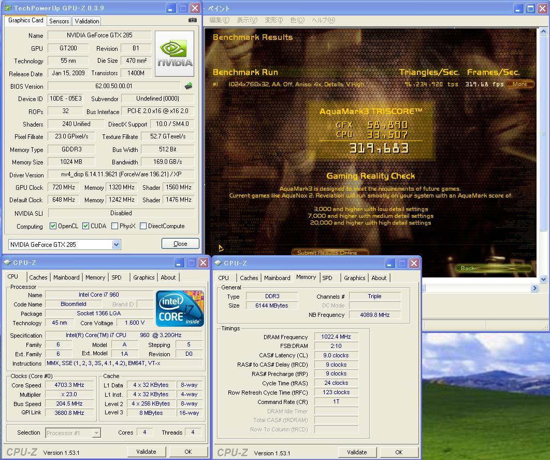Open CPU tab in right CPU-Z window
Viewport: 550px width, 460px height.
pos(223,278)
